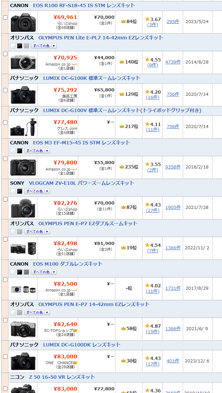Viewport: 222px width, 393px height.
Task: Open VLOGCAM ZV-E10L パワーズームレンズキット page
Action: click(x=82, y=183)
